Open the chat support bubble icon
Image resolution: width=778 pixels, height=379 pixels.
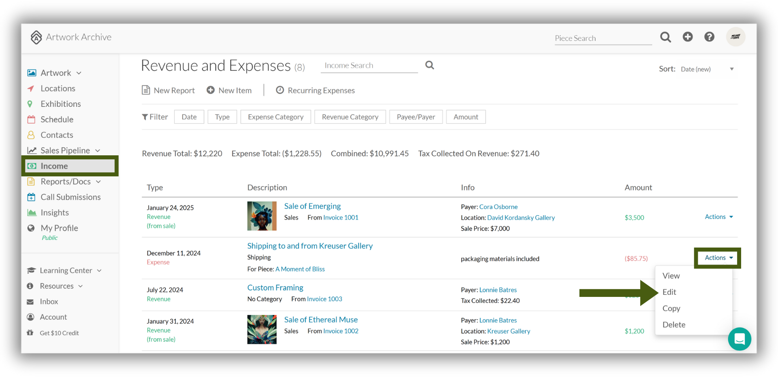tap(740, 339)
